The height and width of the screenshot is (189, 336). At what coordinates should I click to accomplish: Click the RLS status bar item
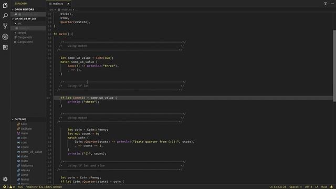[20, 187]
